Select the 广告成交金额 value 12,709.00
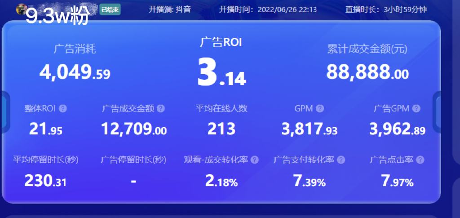The width and height of the screenshot is (460, 218). point(134,129)
